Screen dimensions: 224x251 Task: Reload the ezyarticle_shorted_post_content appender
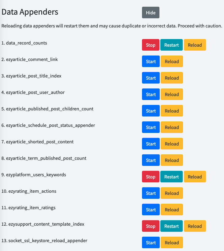(x=172, y=144)
